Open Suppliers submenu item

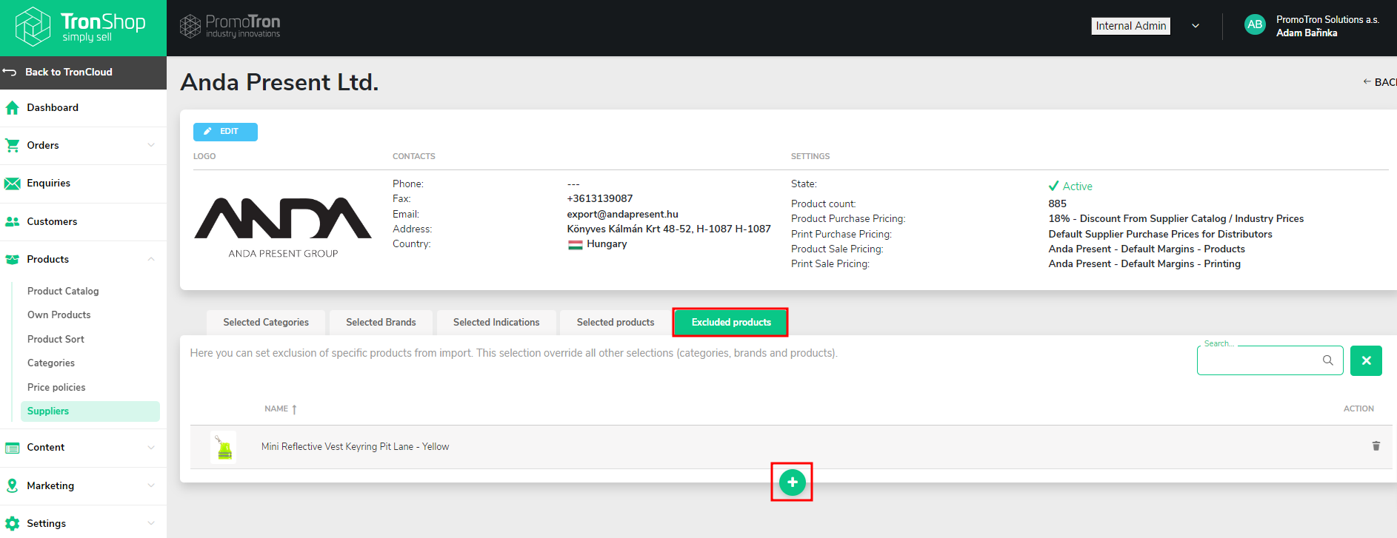90,411
